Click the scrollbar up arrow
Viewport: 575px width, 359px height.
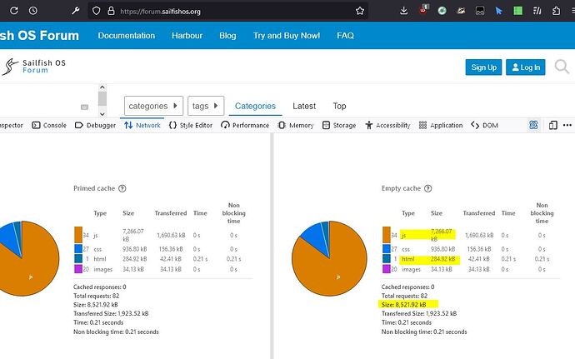[102, 87]
